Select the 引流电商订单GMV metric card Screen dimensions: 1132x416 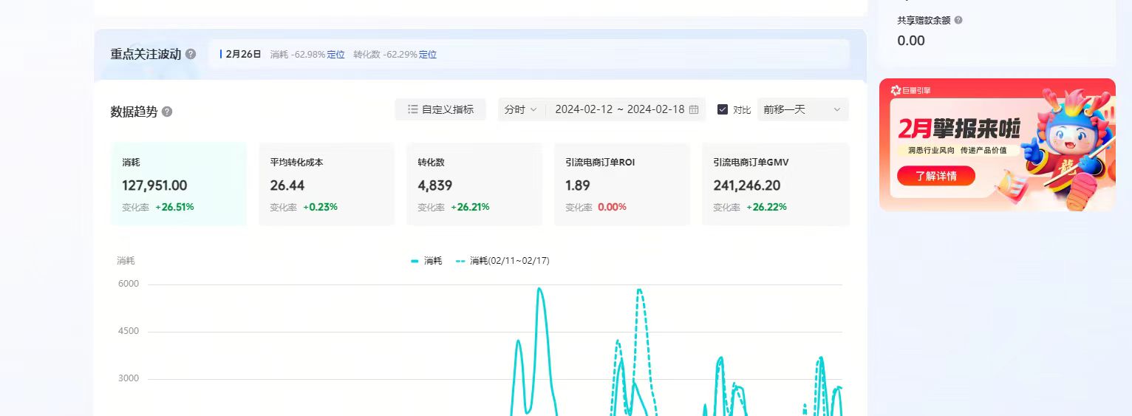775,184
